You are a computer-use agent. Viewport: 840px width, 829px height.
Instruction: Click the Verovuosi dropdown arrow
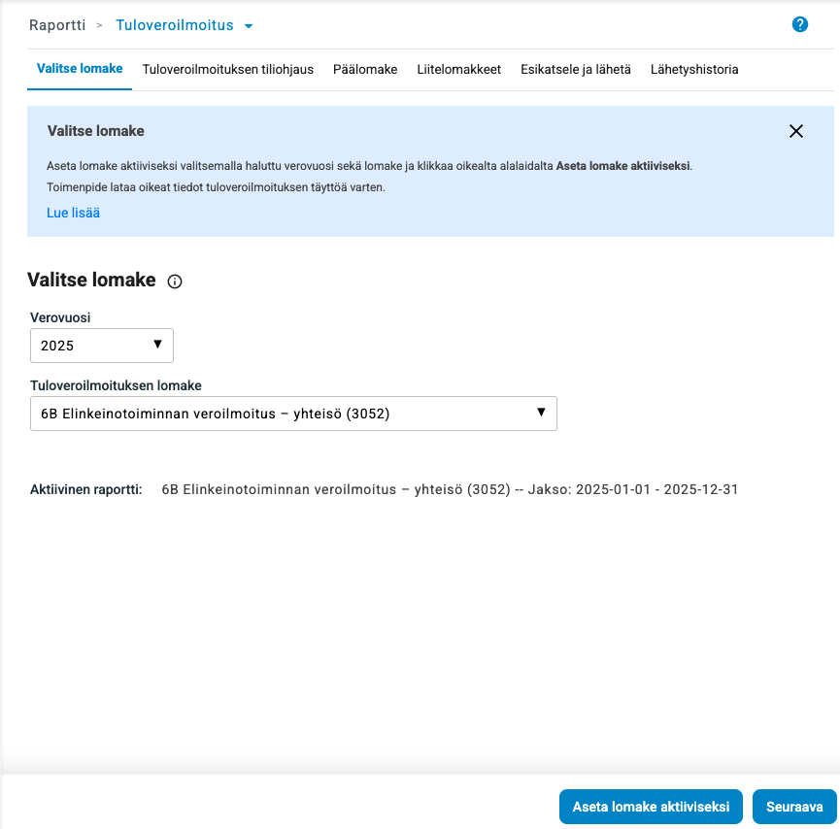tap(157, 345)
